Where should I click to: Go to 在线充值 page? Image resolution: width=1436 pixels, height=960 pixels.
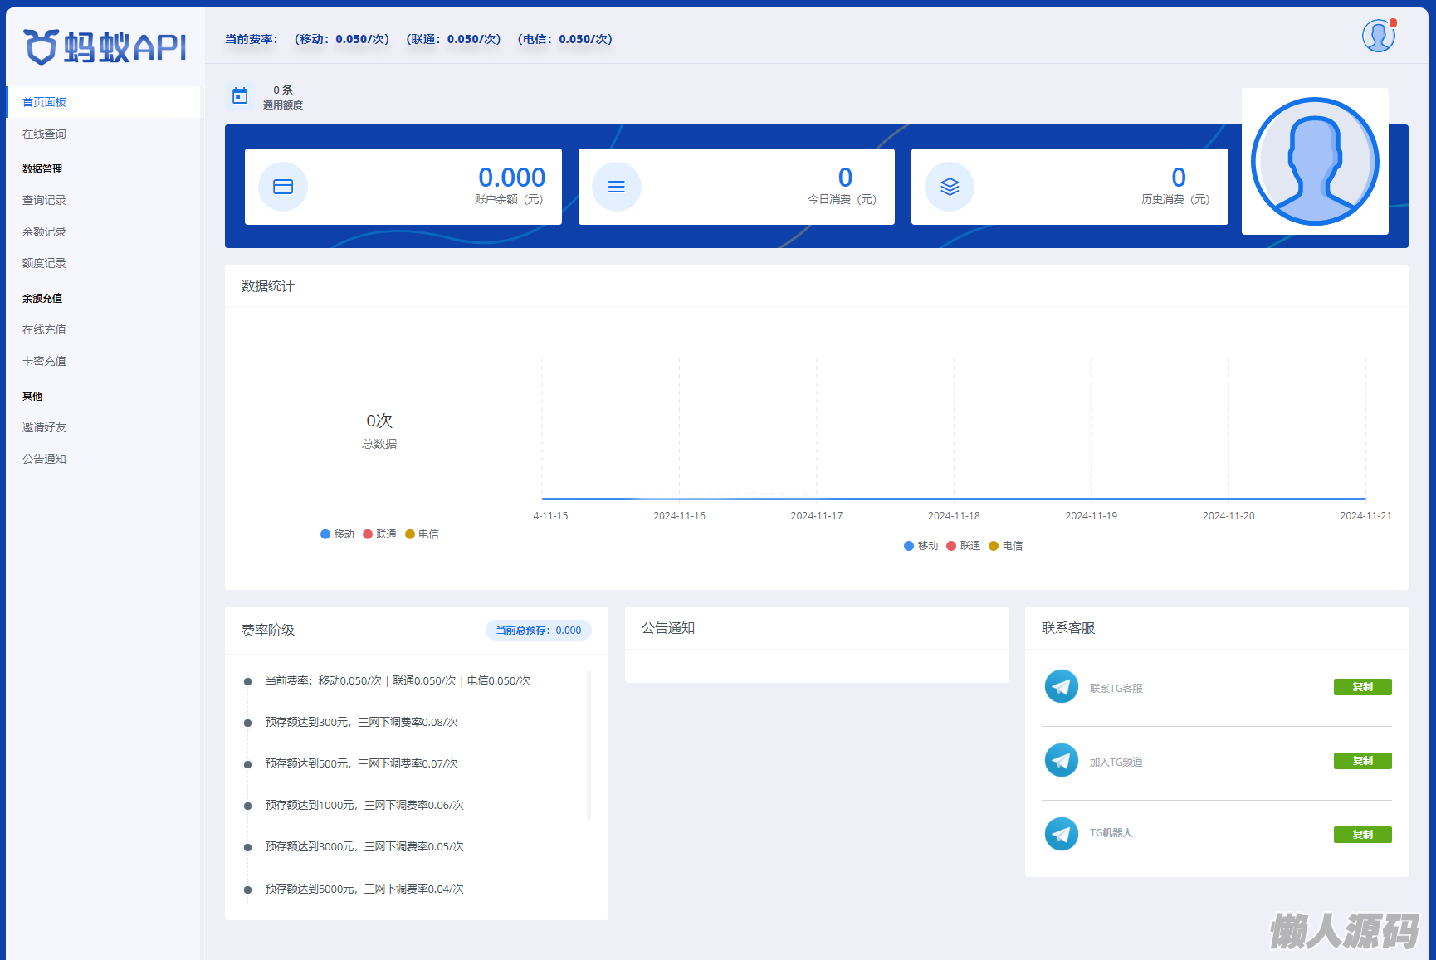click(x=44, y=329)
